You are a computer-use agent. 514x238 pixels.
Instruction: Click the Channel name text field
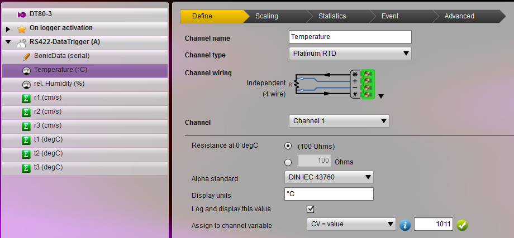pos(350,37)
